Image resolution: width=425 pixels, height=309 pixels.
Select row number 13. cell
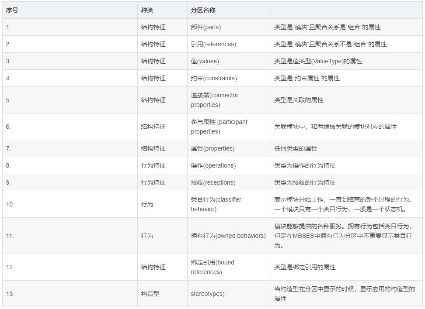70,294
